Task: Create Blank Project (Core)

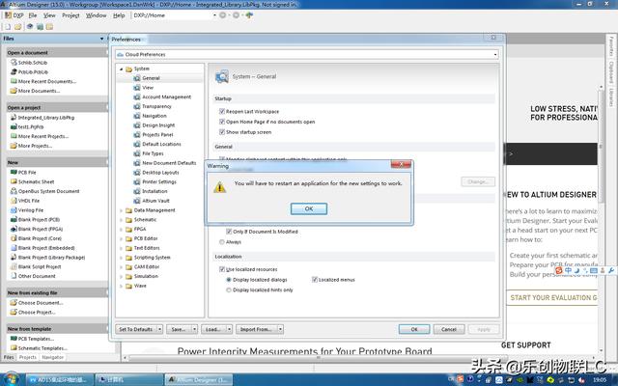Action: pyautogui.click(x=40, y=238)
